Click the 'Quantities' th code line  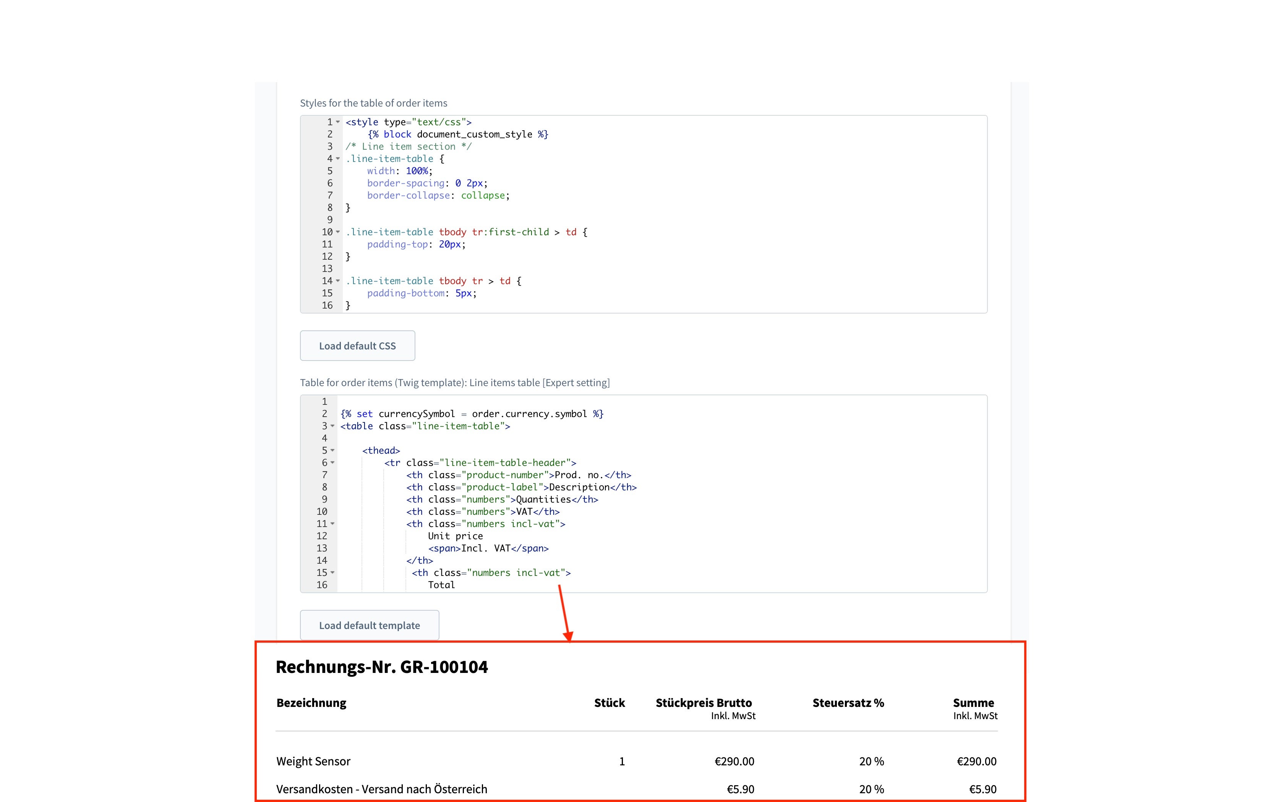coord(502,499)
